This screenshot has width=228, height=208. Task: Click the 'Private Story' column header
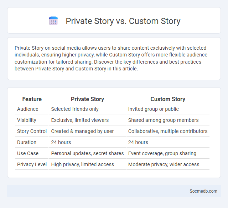tap(87, 99)
